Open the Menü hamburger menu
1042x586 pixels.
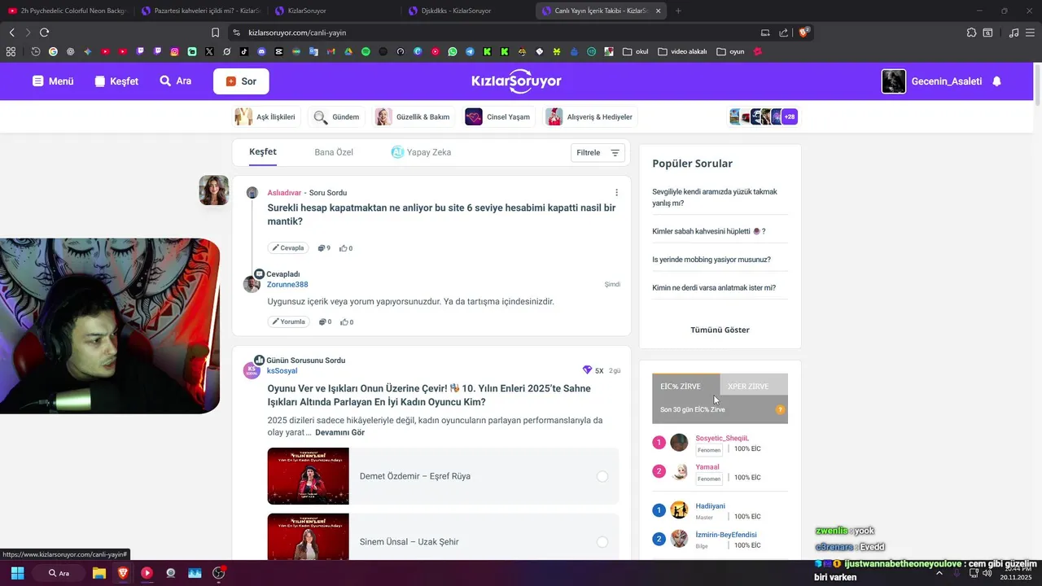(x=53, y=81)
